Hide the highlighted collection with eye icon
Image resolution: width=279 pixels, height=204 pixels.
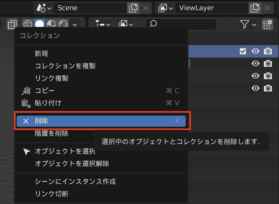[x=255, y=51]
